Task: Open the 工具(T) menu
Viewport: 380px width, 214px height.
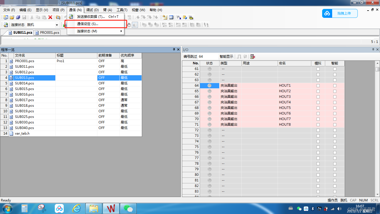Action: point(122,10)
